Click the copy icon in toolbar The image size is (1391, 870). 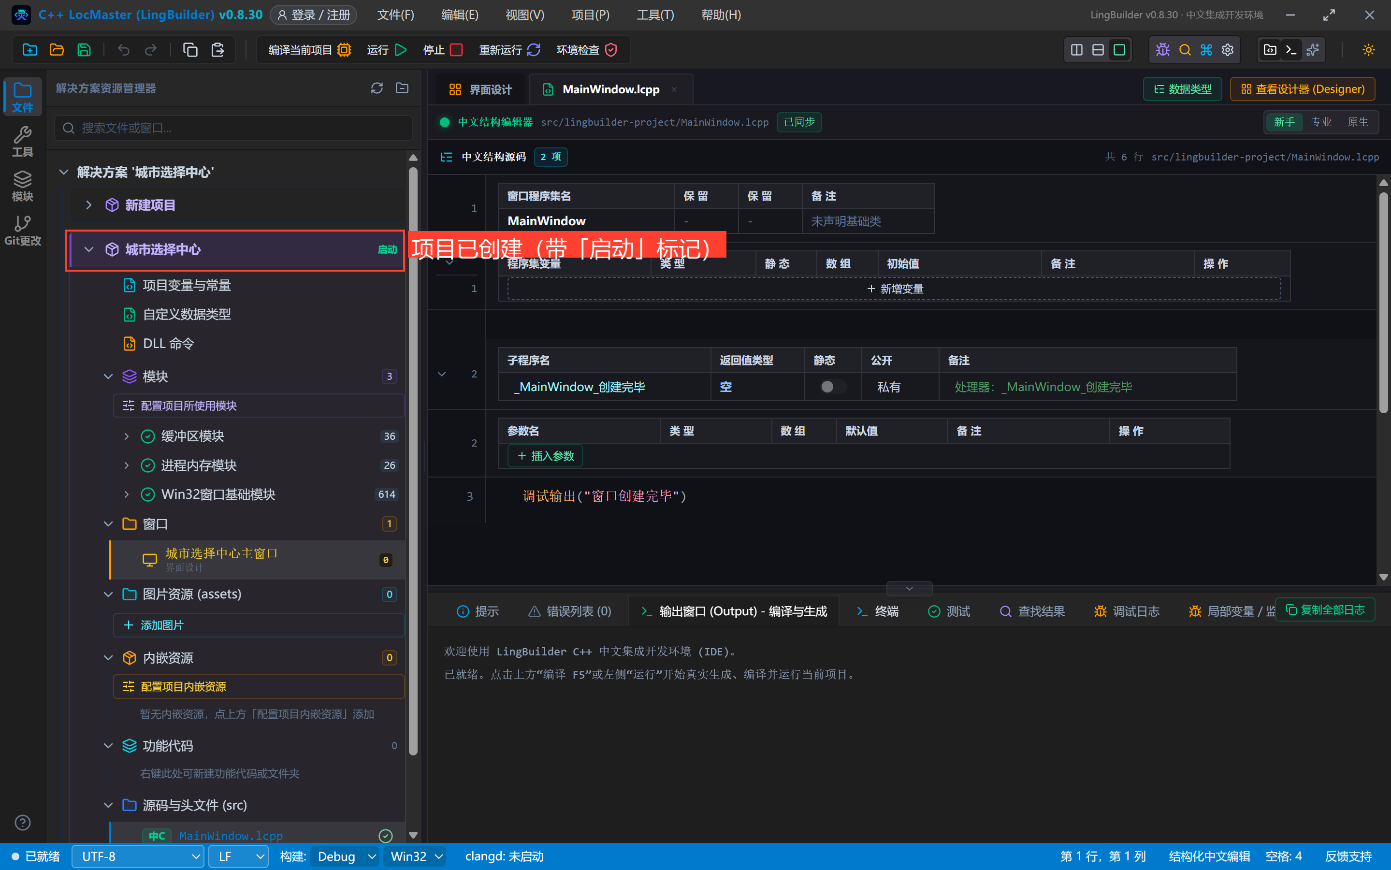tap(190, 50)
